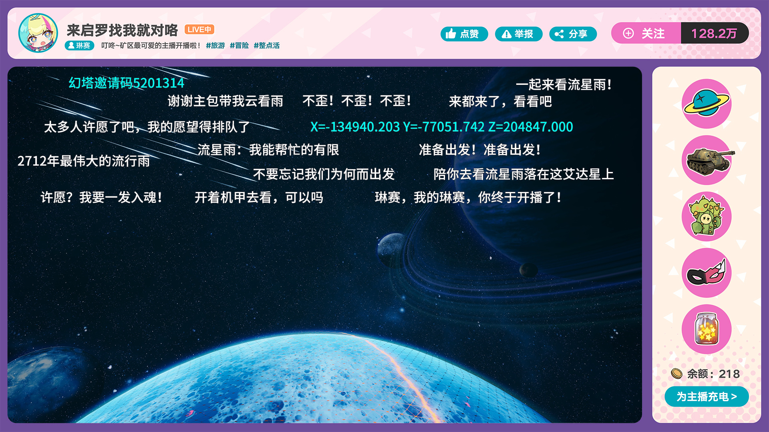Send the cactus character gift
This screenshot has height=432, width=769.
pyautogui.click(x=707, y=216)
